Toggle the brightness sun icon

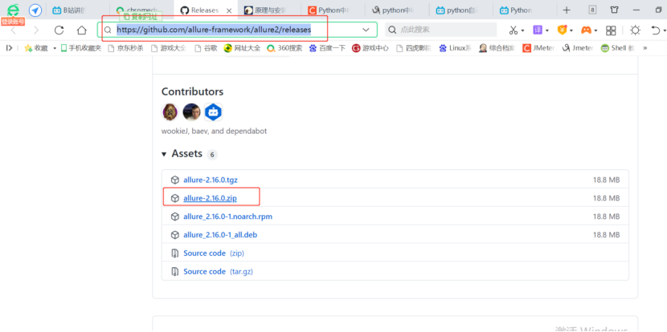point(635,30)
